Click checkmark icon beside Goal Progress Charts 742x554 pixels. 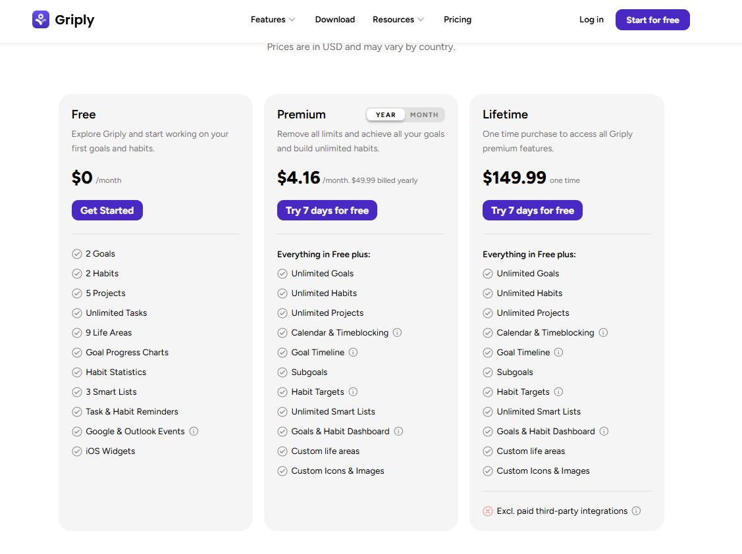coord(77,353)
